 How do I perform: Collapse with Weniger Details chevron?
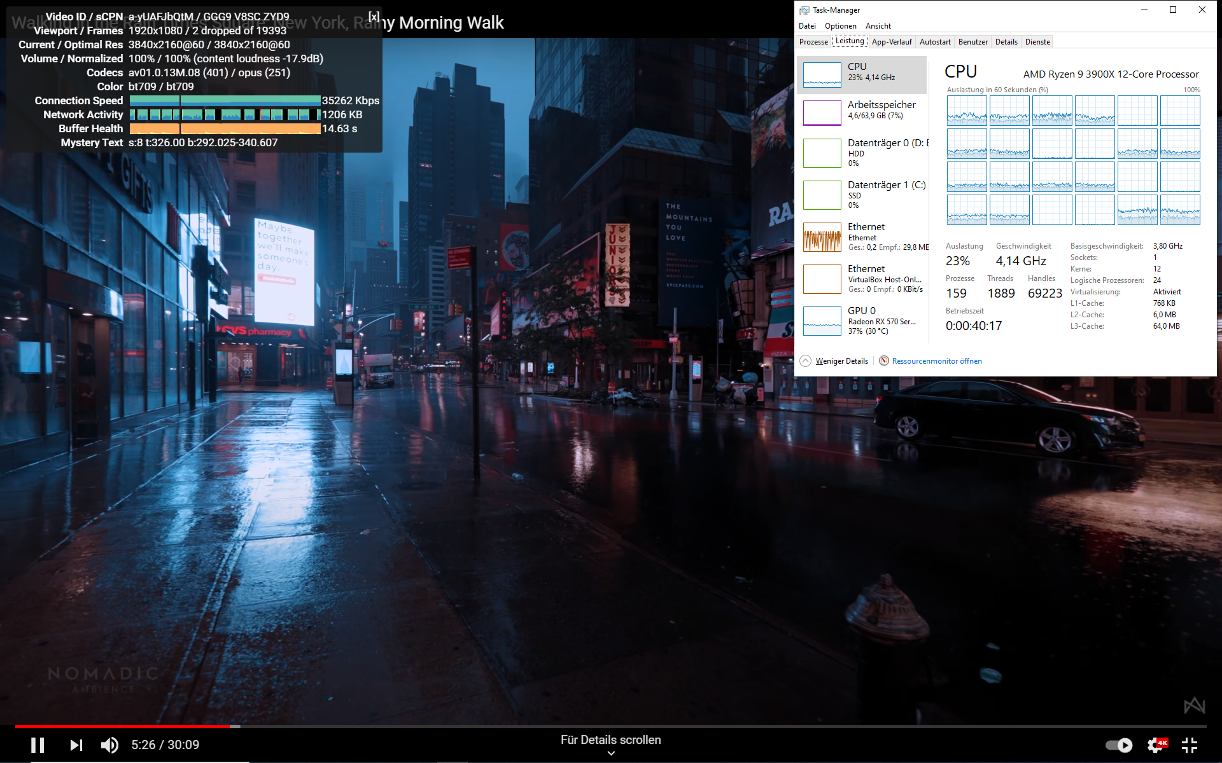(805, 361)
